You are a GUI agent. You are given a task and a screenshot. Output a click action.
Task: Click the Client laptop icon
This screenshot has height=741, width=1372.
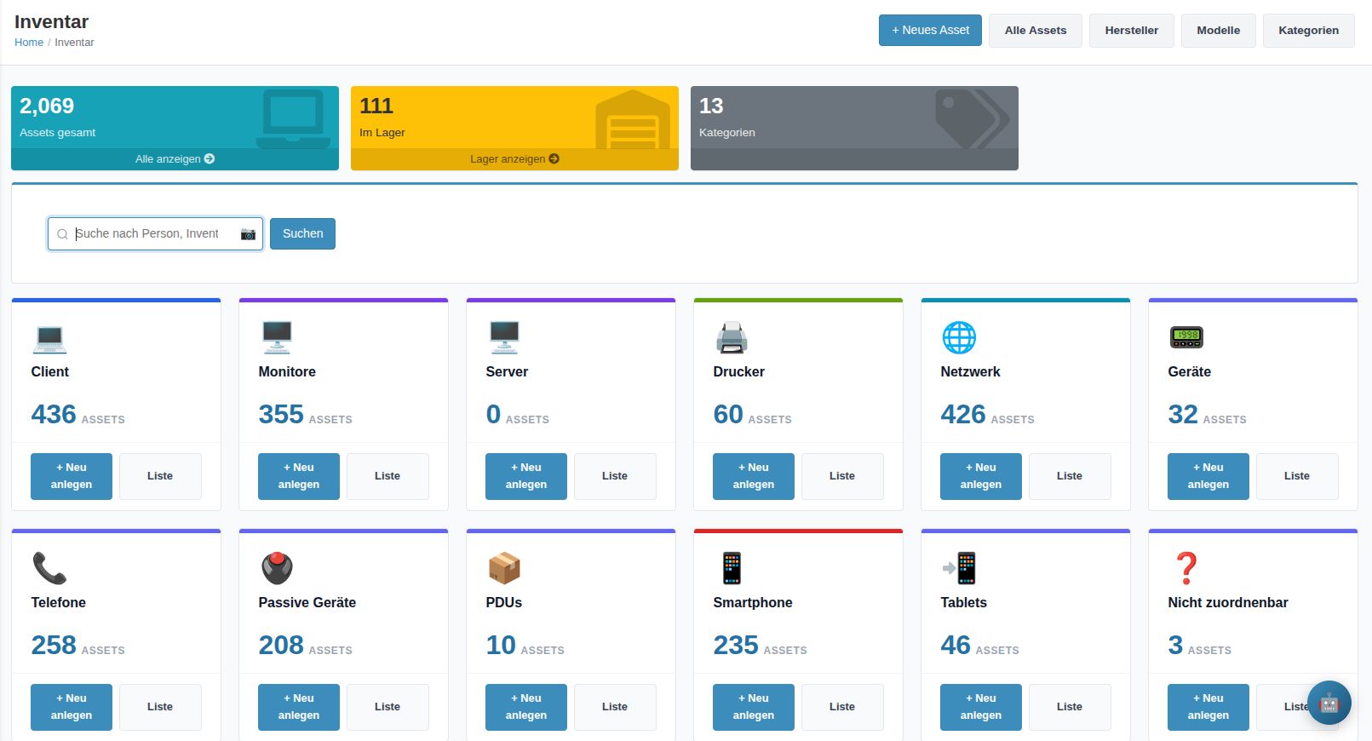click(x=49, y=338)
